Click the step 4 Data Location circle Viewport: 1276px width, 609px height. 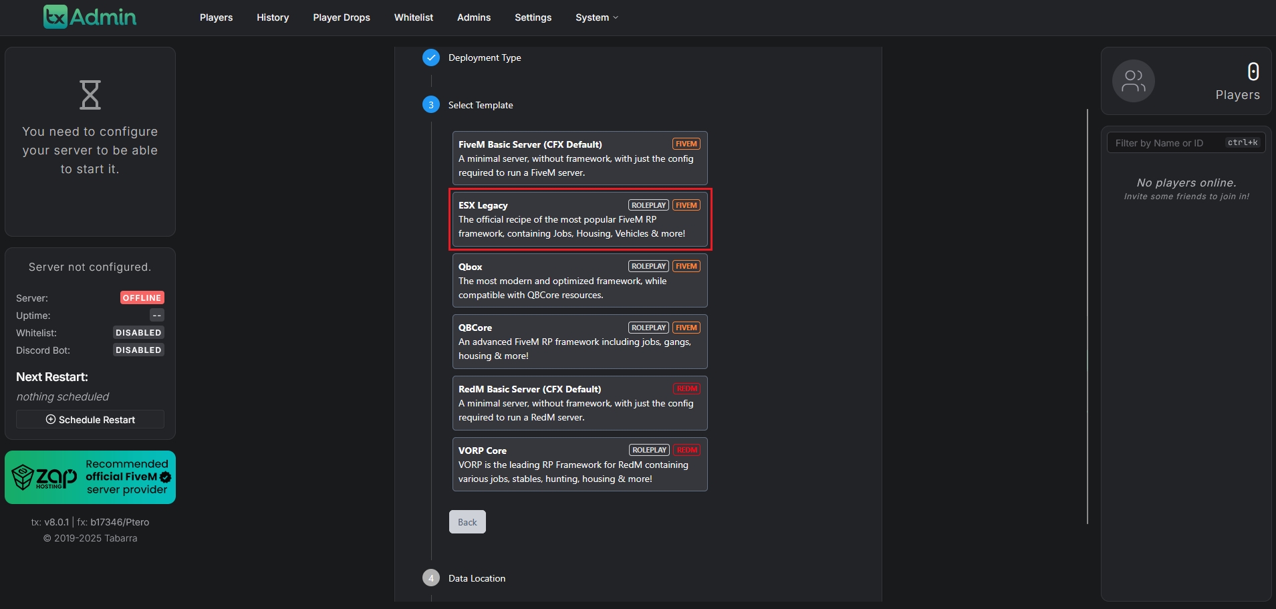pos(431,578)
